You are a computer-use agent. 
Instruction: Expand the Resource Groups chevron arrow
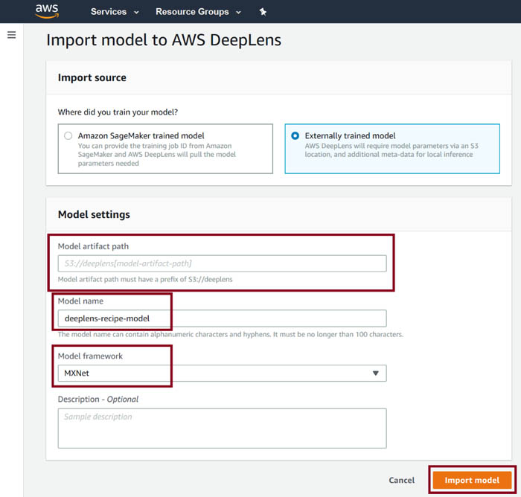238,13
